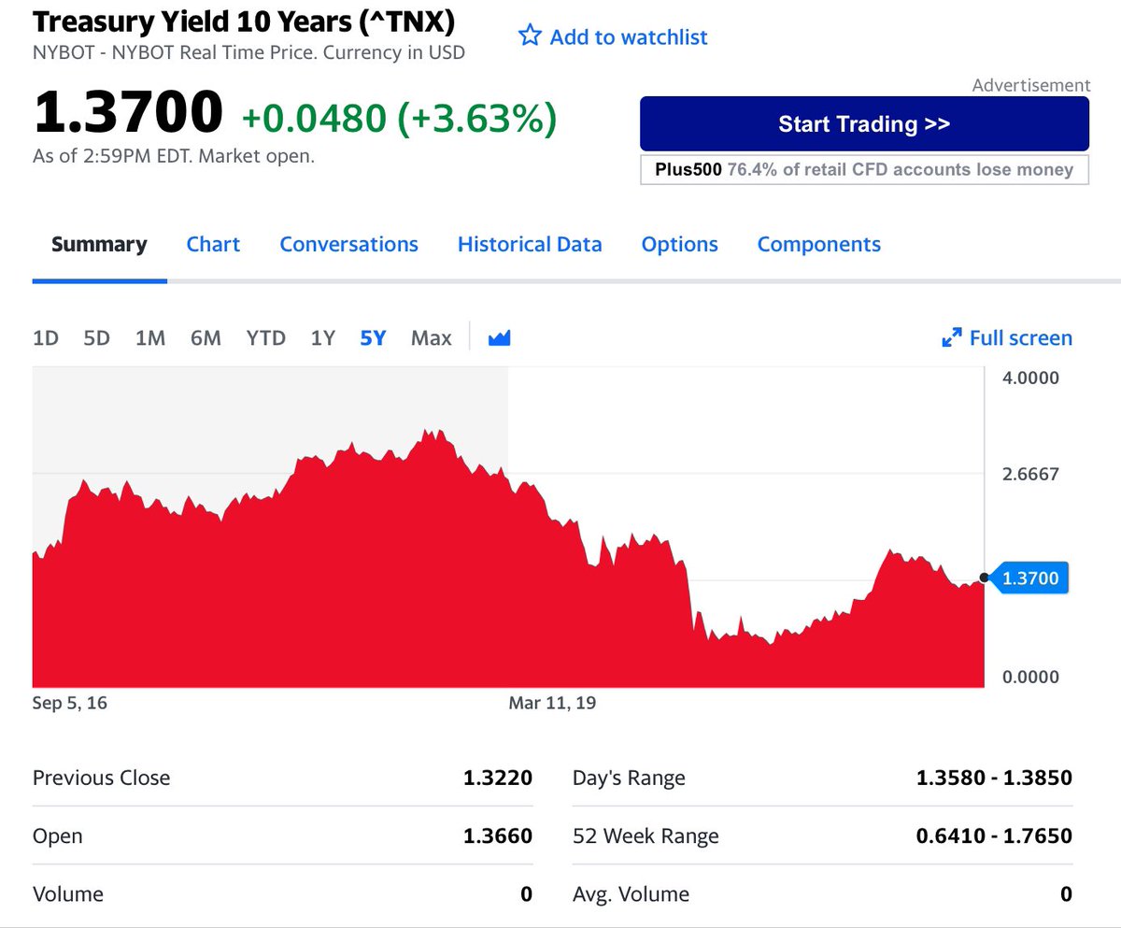The width and height of the screenshot is (1121, 928).
Task: Click the 52 Week Range value 0.6410 - 1.7650
Action: tap(995, 835)
